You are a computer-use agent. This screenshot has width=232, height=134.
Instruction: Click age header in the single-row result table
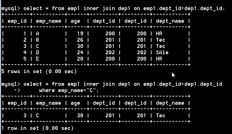75,103
